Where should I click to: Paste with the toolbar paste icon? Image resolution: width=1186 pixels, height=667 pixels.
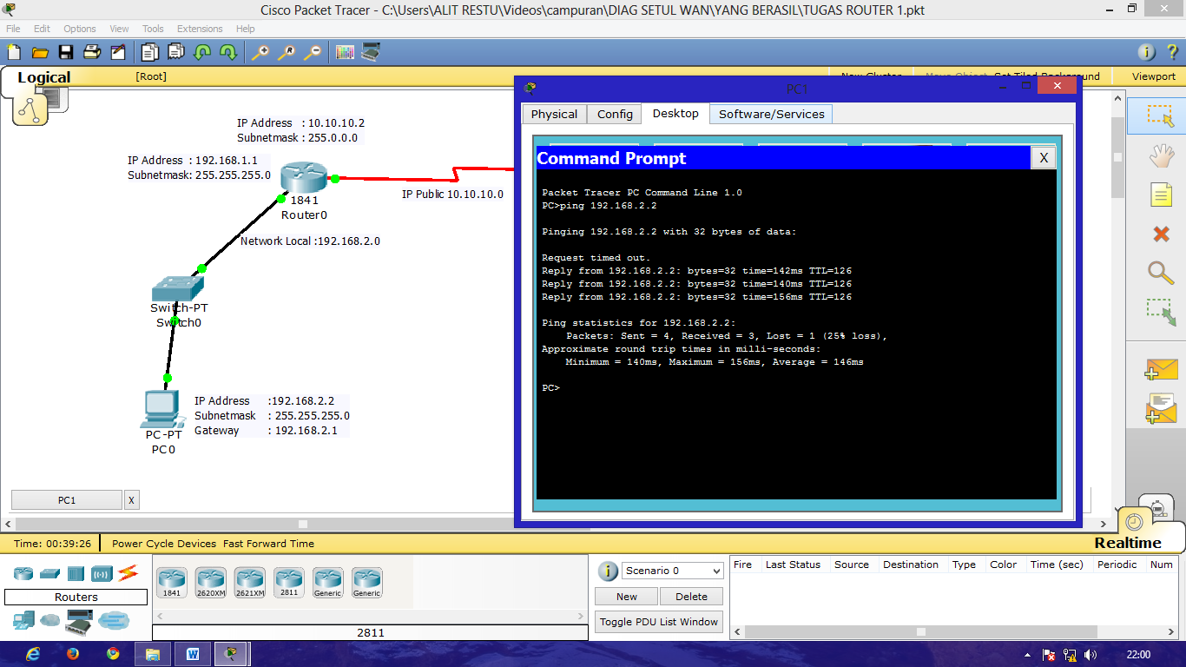[176, 52]
